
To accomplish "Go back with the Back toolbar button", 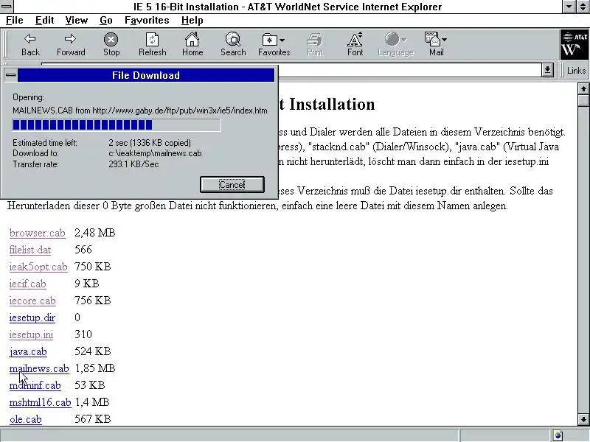I will (30, 44).
